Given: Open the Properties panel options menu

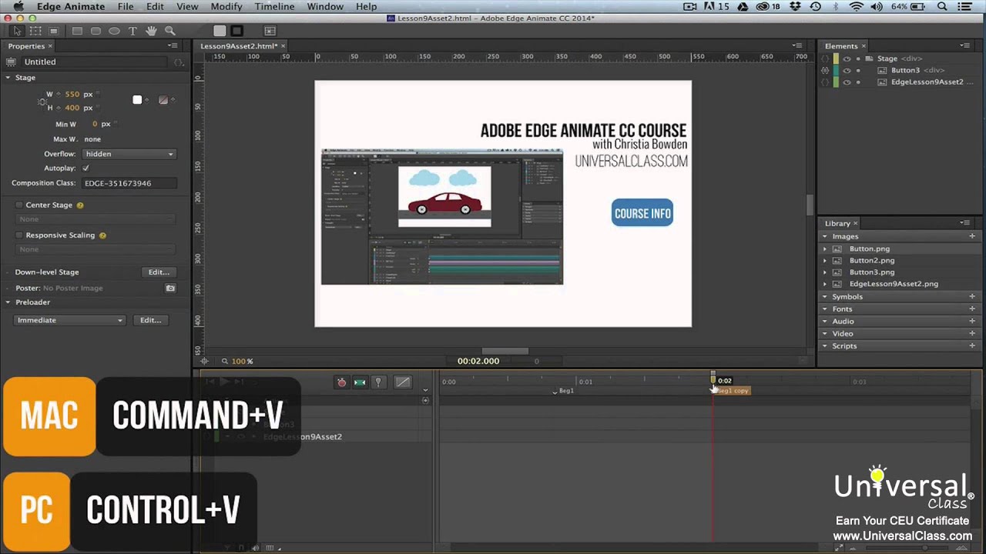Looking at the screenshot, I should (173, 46).
